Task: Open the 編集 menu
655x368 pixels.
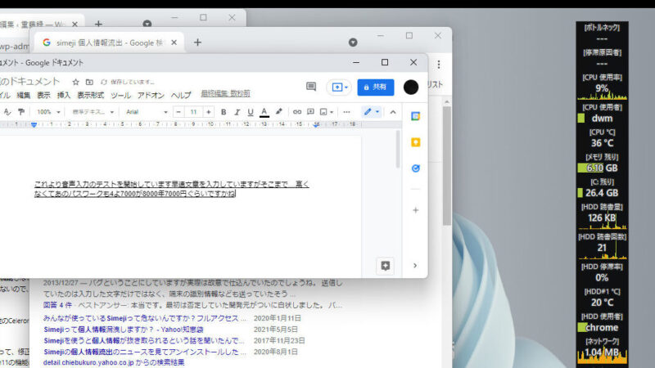Action: click(x=24, y=95)
